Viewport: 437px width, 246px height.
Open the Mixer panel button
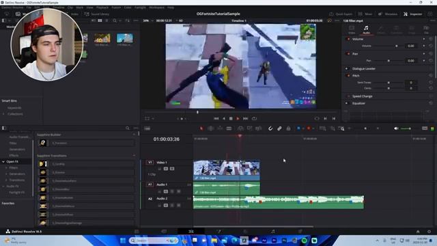click(365, 14)
